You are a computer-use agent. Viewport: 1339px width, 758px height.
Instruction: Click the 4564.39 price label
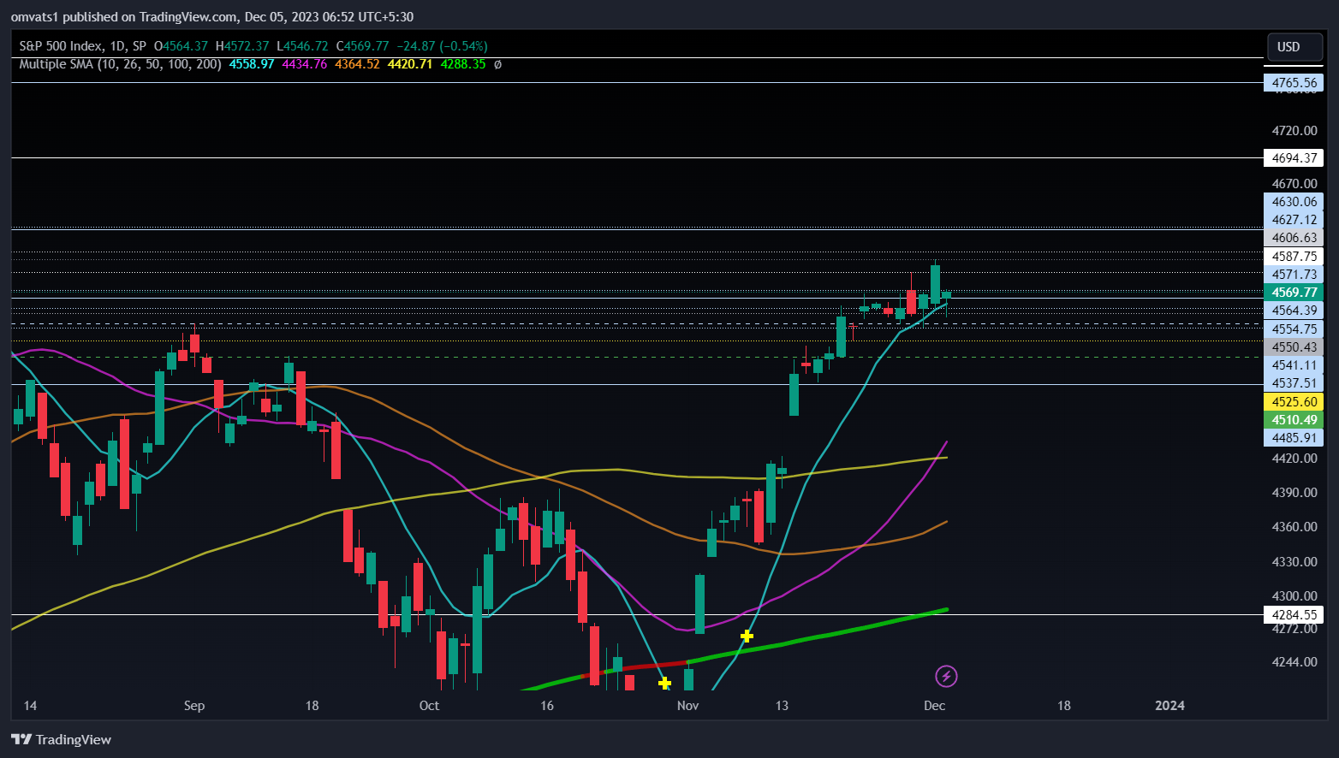[x=1294, y=311]
